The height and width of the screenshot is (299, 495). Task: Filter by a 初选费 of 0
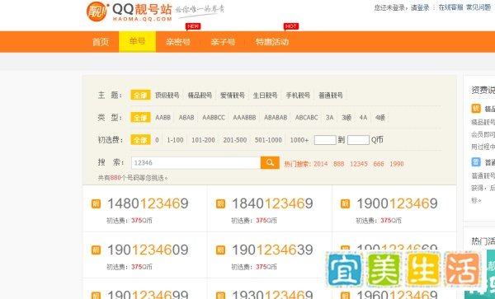coord(157,140)
